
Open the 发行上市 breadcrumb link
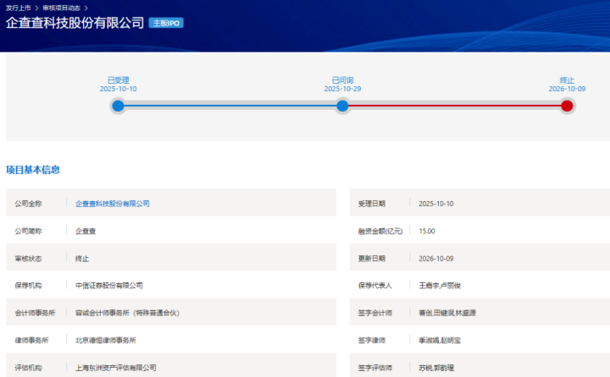click(19, 8)
